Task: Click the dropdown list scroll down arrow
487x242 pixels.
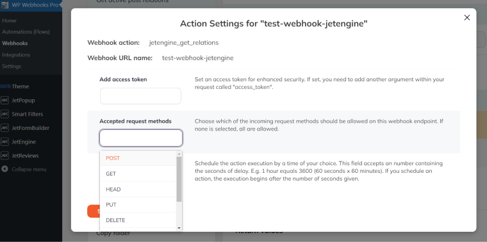Action: click(179, 228)
